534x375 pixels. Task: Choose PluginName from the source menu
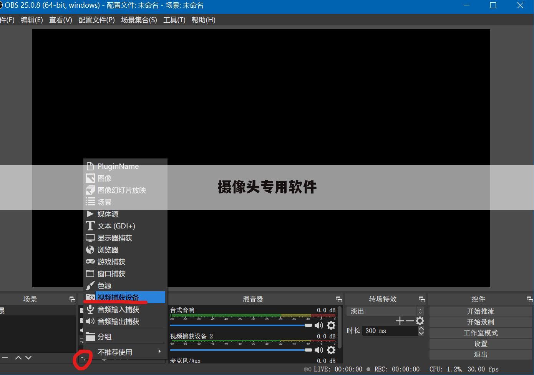[125, 166]
